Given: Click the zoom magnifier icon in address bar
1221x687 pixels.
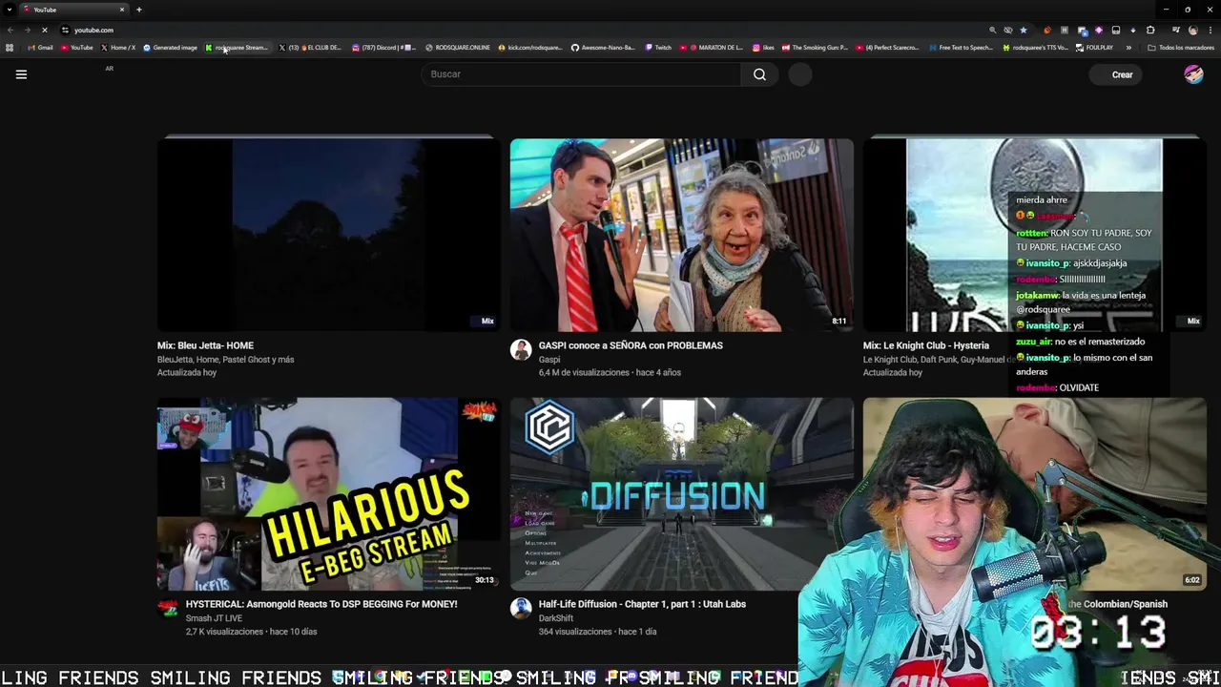Looking at the screenshot, I should coord(992,30).
